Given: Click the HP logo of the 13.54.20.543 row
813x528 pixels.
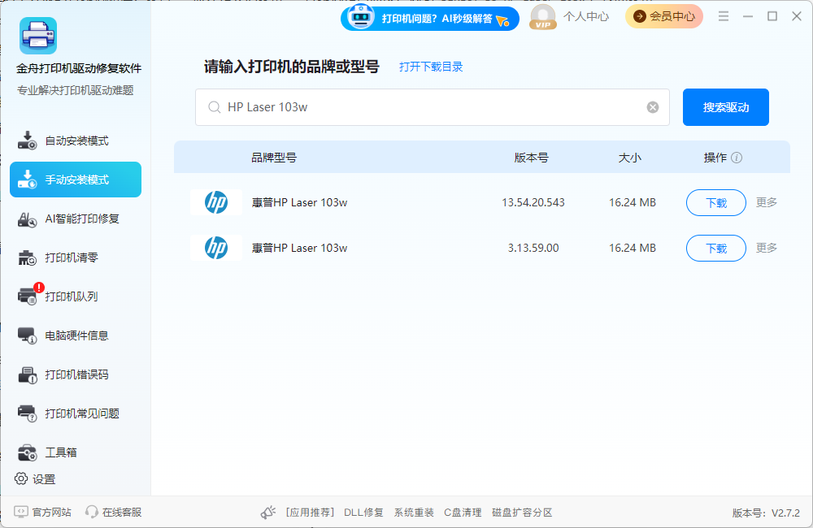Looking at the screenshot, I should [x=215, y=202].
